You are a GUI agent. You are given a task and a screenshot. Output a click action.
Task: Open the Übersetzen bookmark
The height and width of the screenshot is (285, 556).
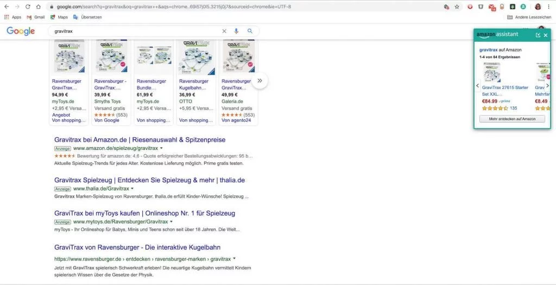[87, 17]
